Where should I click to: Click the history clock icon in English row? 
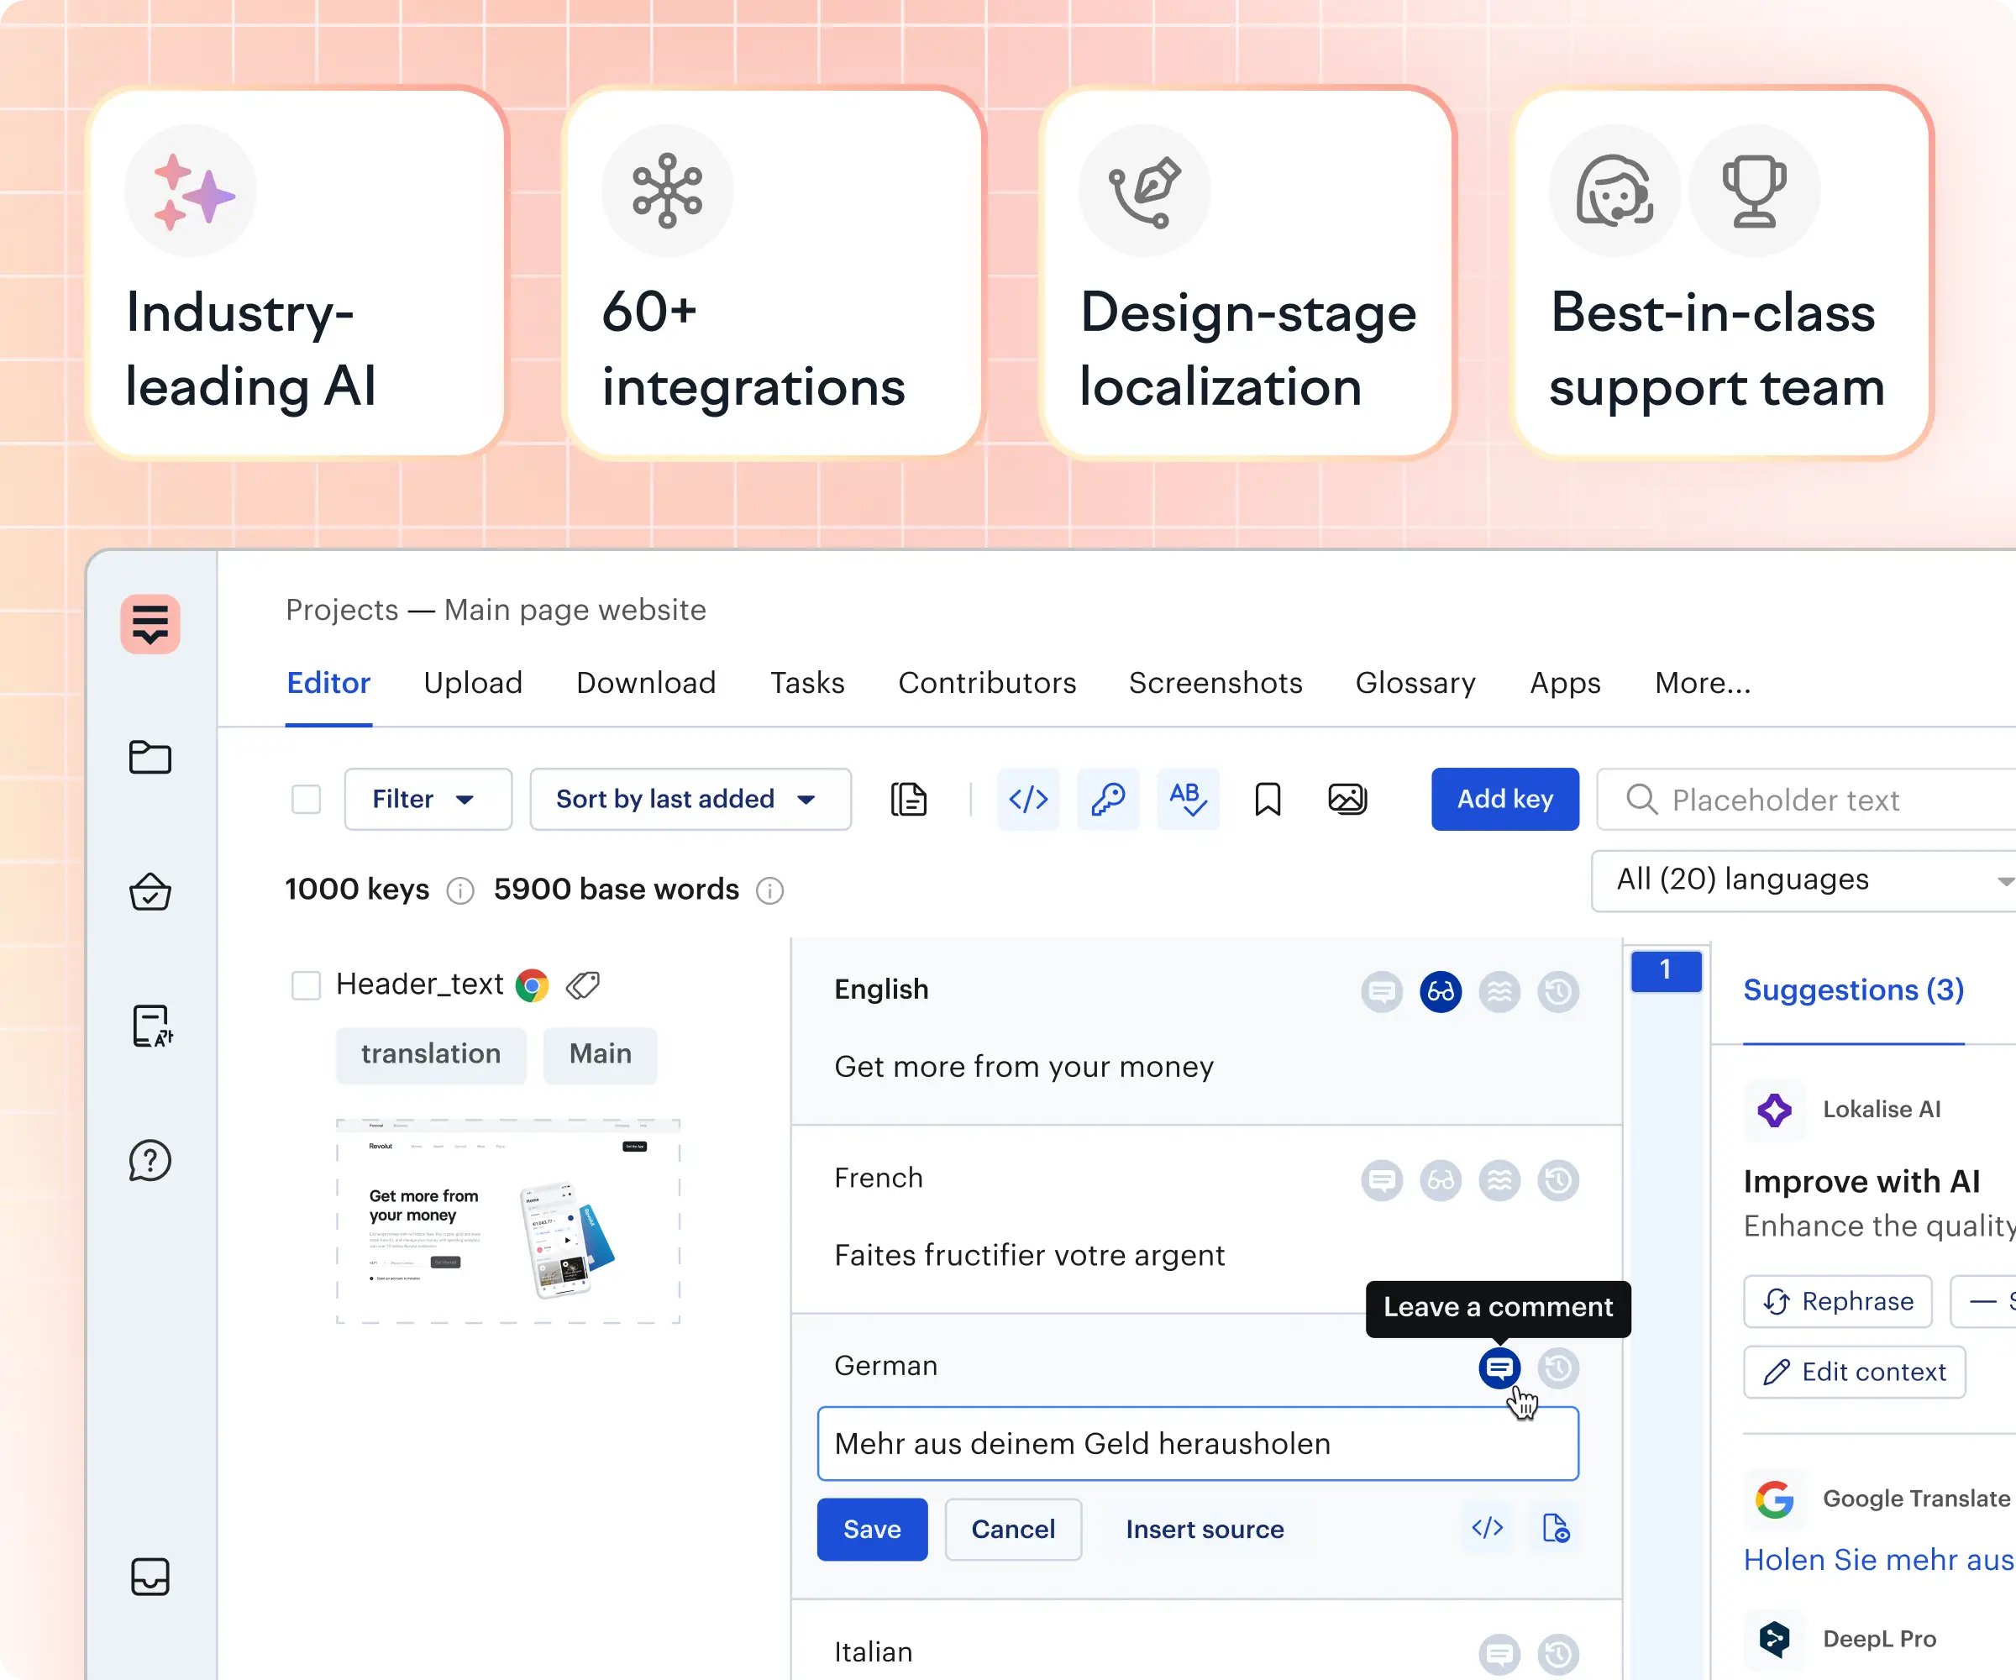[x=1558, y=992]
